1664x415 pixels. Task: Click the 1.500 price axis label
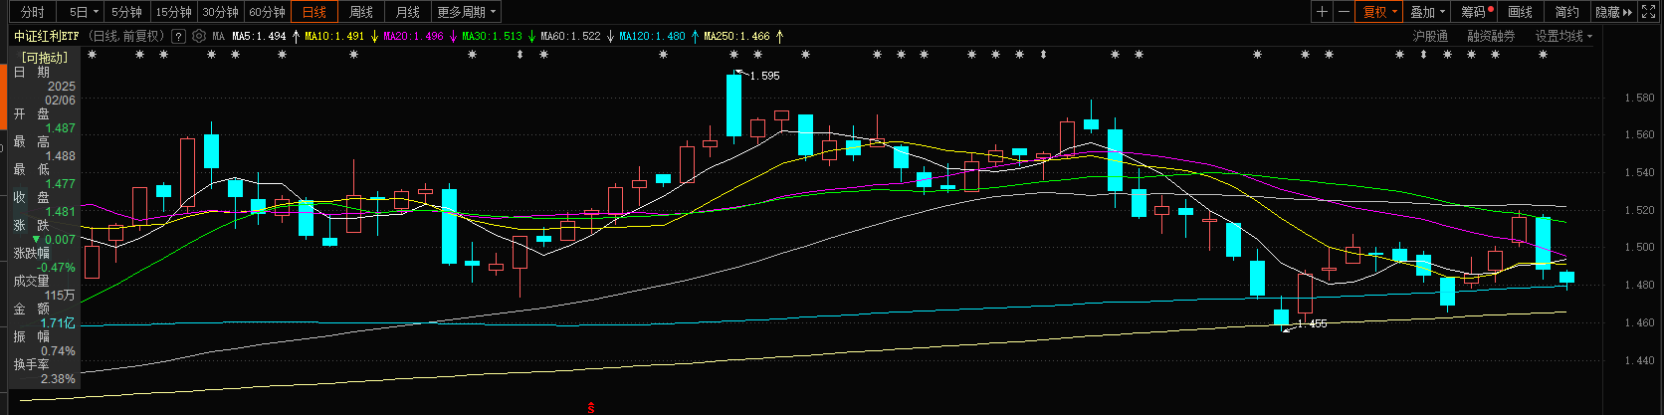coord(1639,247)
